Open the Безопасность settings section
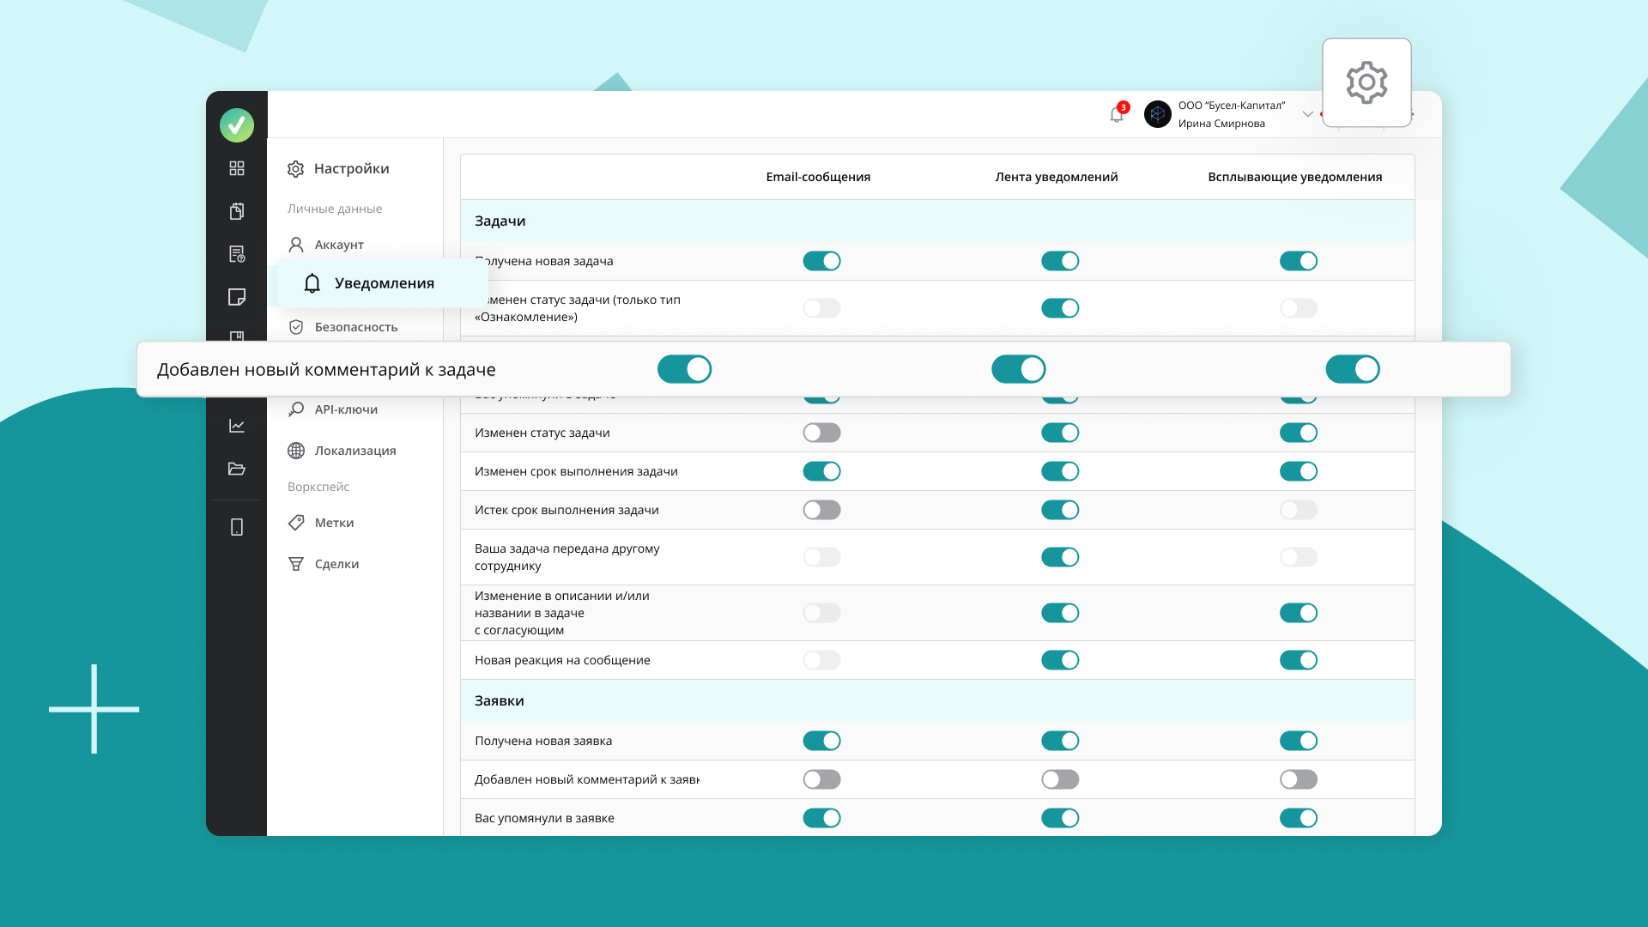 click(355, 327)
